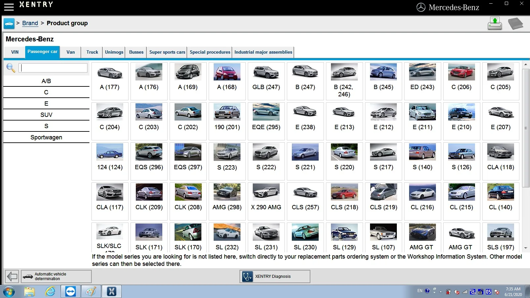This screenshot has width=530, height=298.
Task: Choose SLS (197) model
Action: pos(501,237)
